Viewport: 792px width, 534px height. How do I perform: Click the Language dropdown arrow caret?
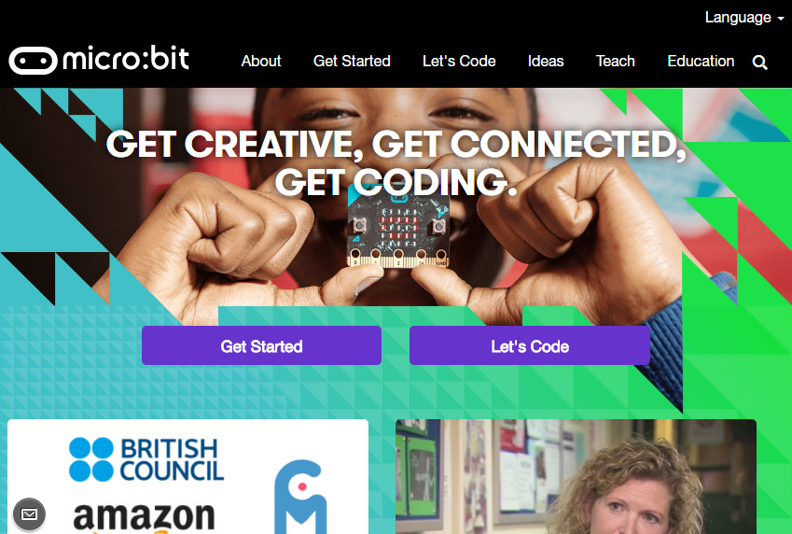tap(781, 19)
